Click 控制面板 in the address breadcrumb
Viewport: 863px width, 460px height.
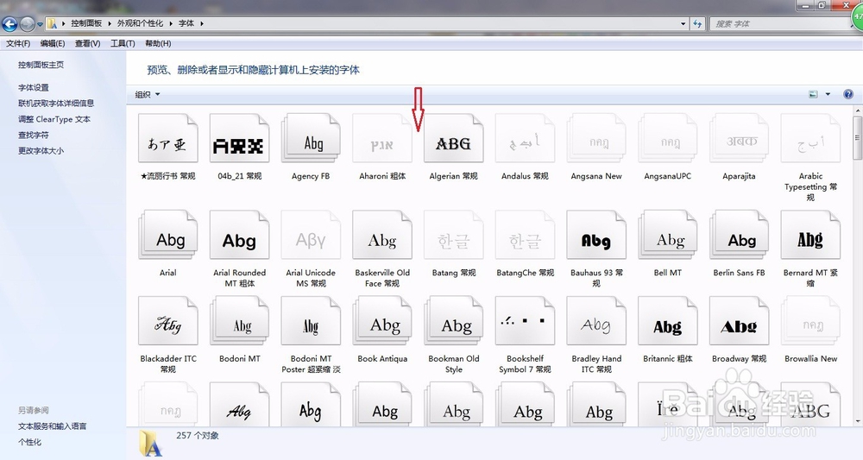tap(86, 23)
